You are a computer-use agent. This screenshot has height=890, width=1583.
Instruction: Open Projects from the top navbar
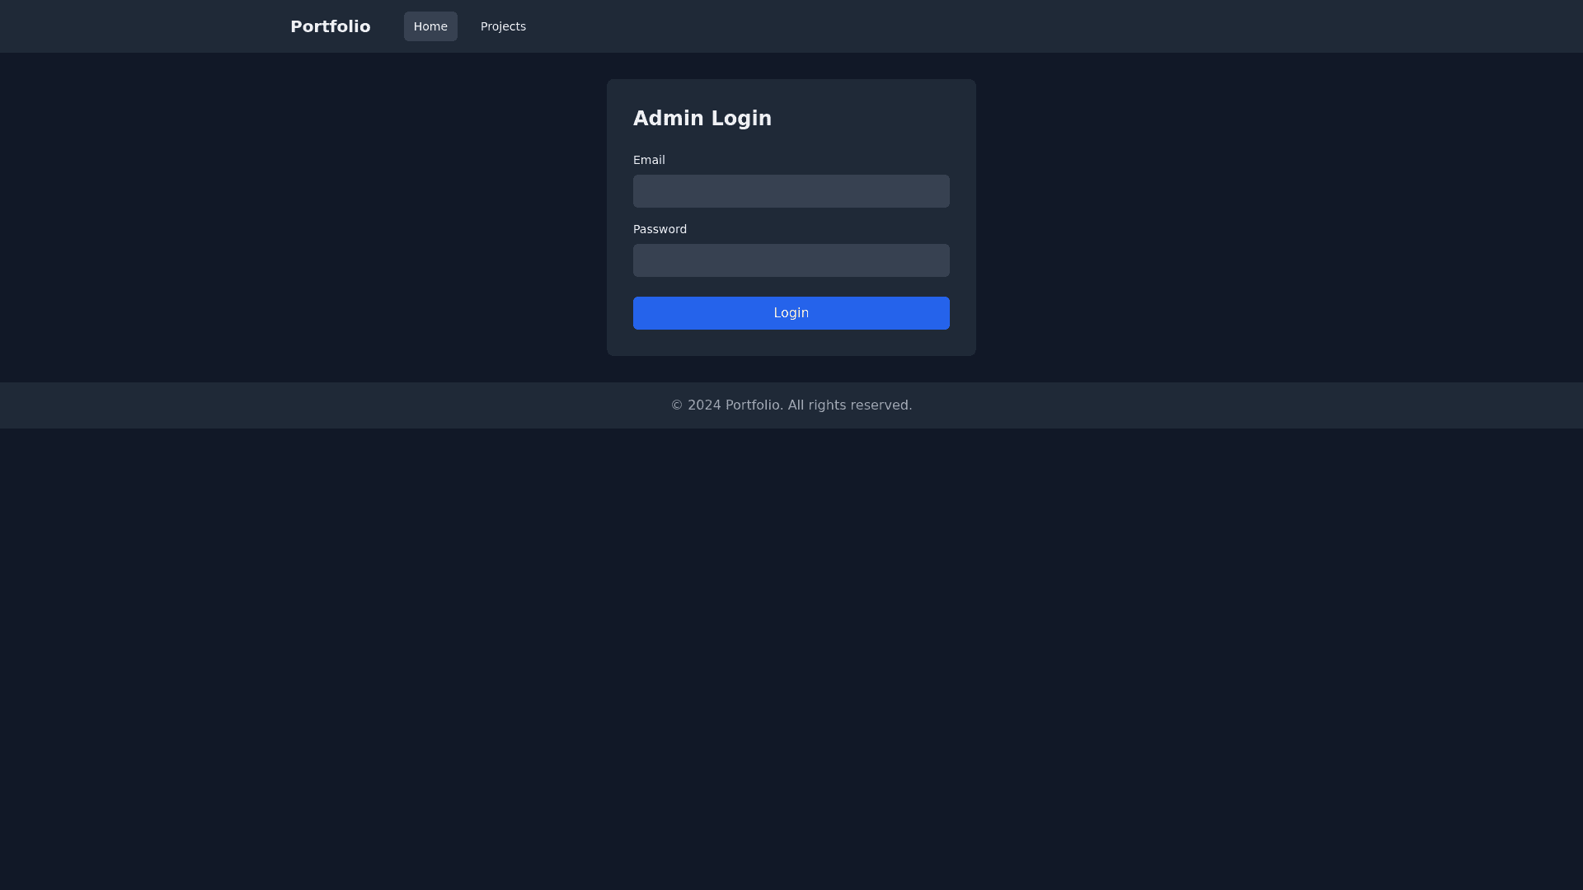503,26
